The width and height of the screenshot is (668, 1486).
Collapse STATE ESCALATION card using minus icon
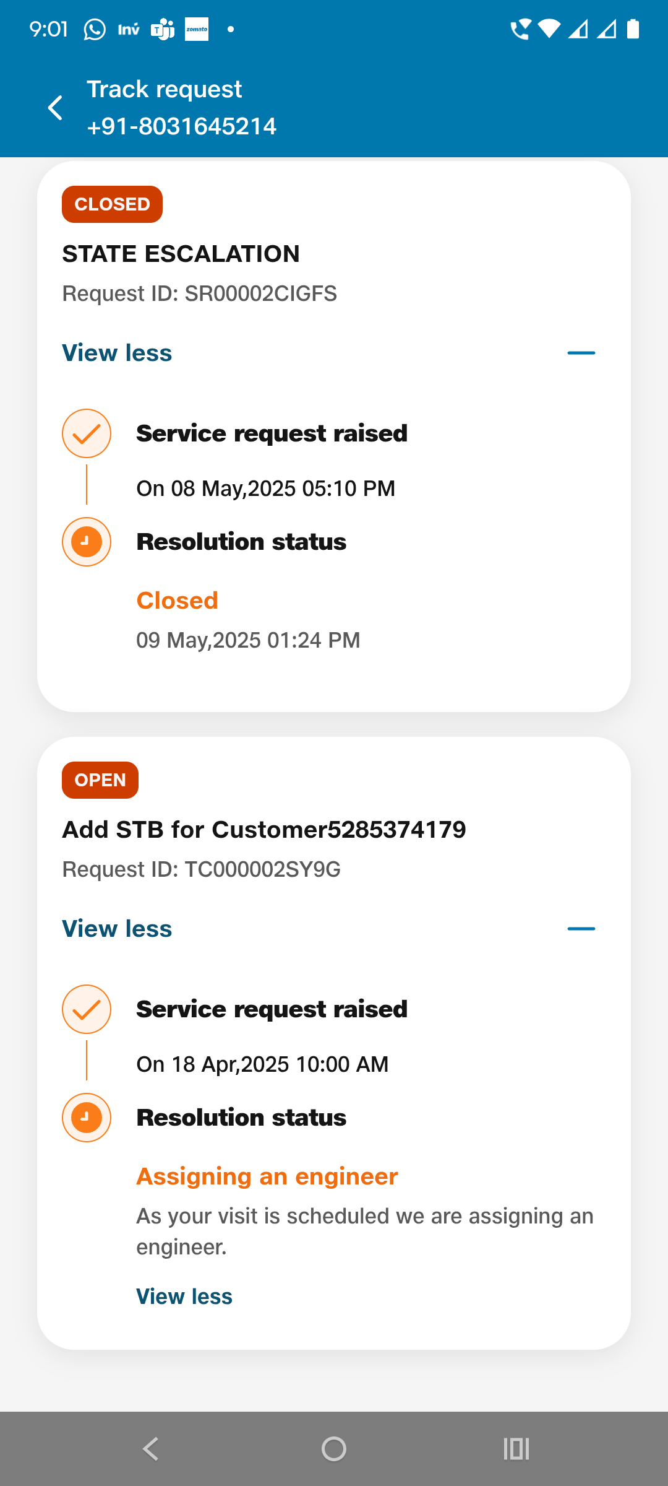(x=581, y=353)
